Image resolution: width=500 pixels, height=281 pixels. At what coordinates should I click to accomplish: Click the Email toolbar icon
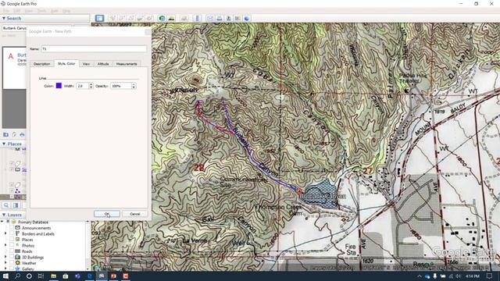[210, 18]
